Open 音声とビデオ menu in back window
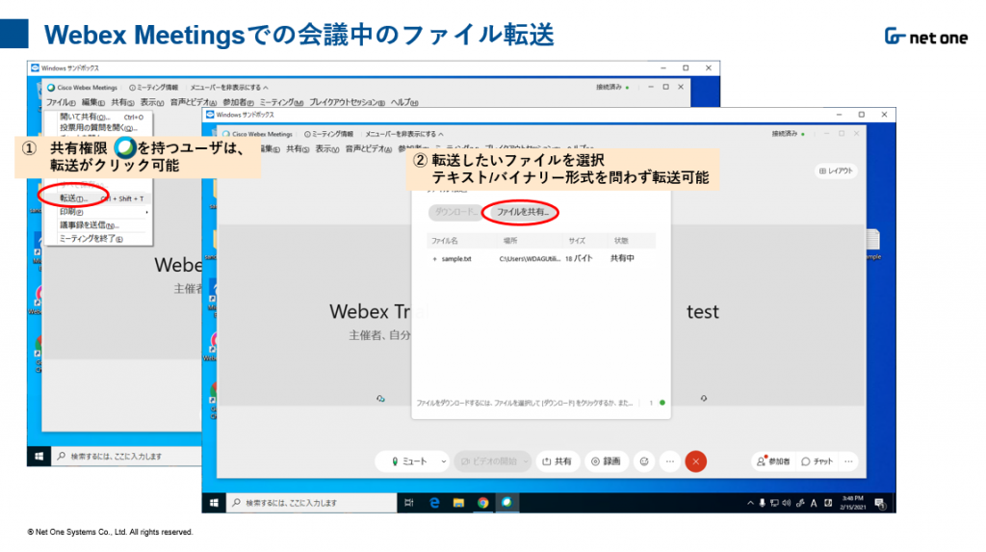 193,102
